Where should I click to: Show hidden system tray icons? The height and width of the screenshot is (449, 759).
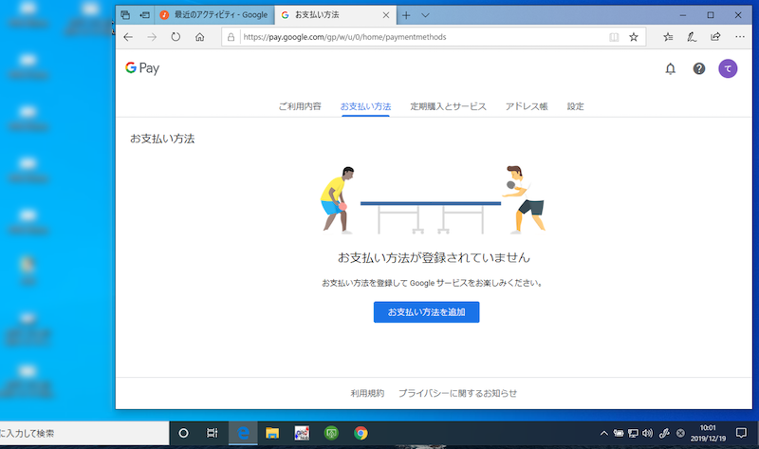(604, 433)
